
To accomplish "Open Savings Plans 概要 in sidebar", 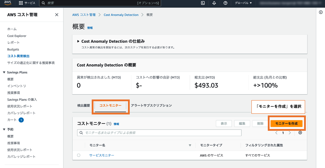I will pyautogui.click(x=10, y=79).
